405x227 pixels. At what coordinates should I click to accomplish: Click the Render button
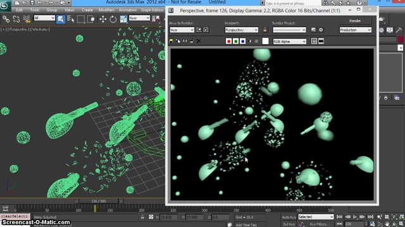click(355, 21)
